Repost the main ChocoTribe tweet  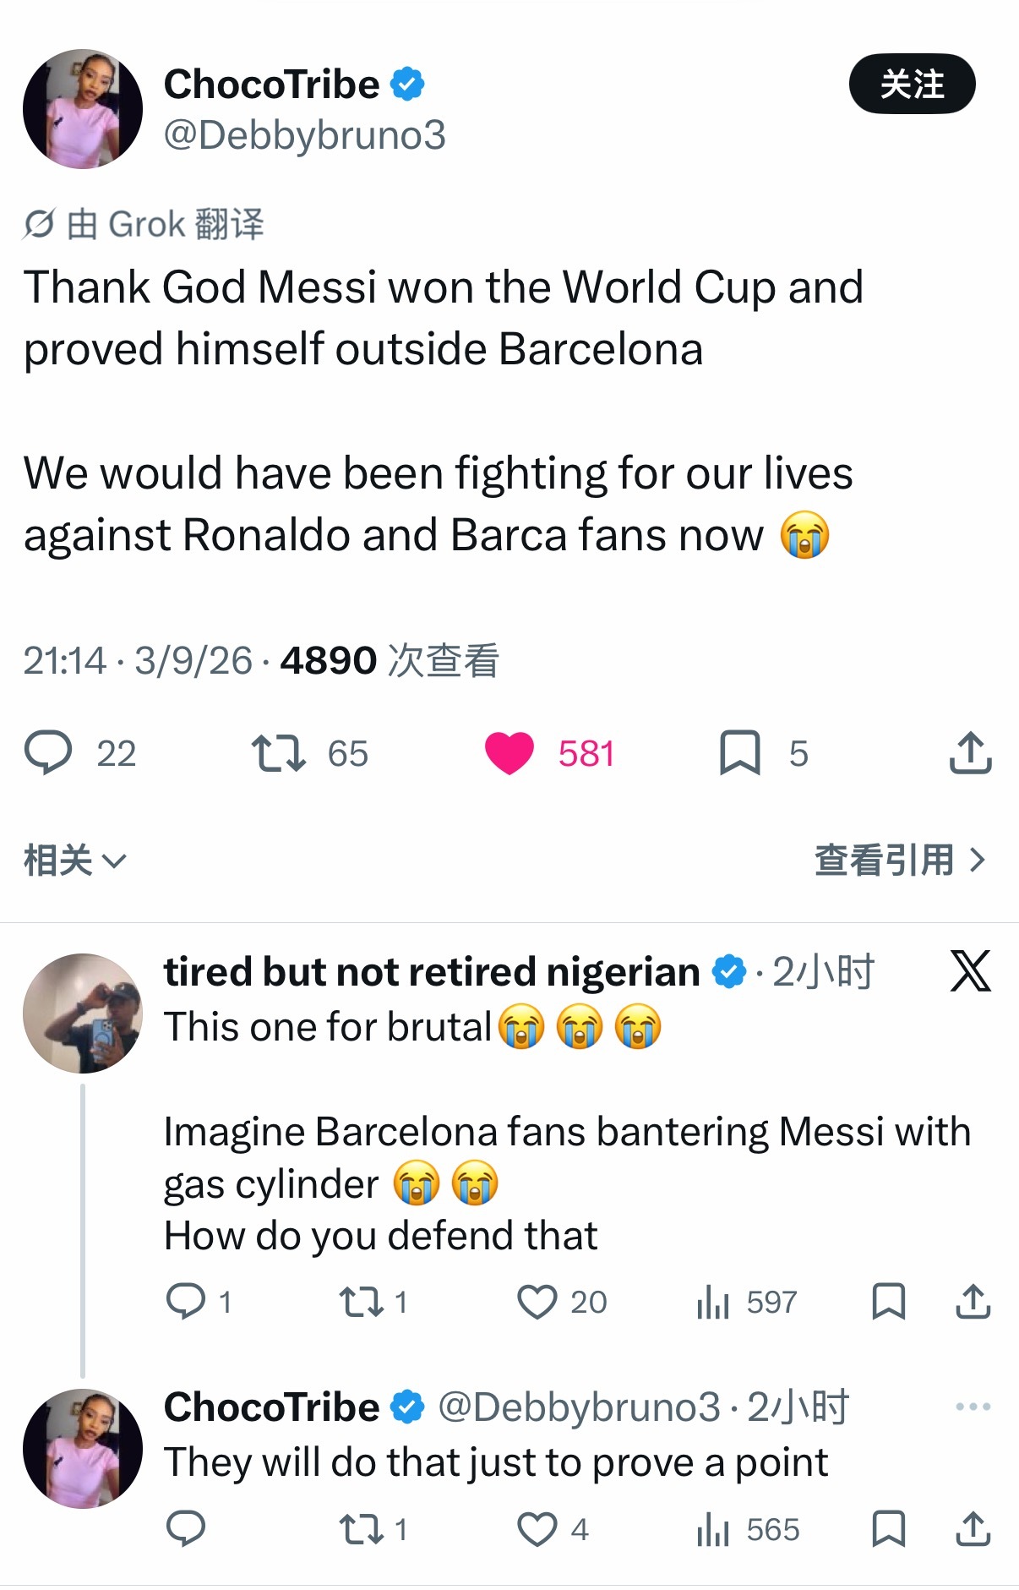point(278,752)
